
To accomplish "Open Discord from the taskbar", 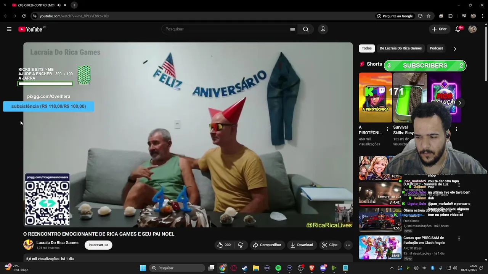I will click(323, 268).
